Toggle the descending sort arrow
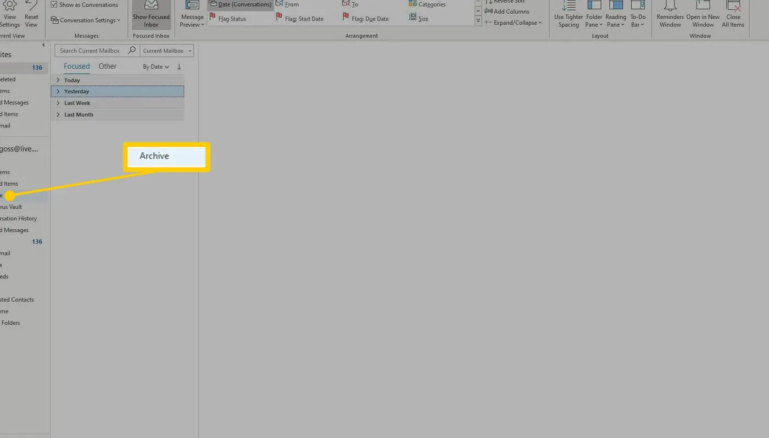The width and height of the screenshot is (769, 438). click(x=178, y=66)
